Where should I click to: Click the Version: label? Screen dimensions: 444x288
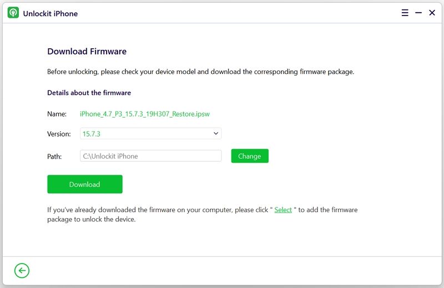(x=59, y=134)
